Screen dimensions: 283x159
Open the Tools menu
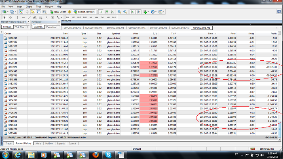tap(39, 6)
